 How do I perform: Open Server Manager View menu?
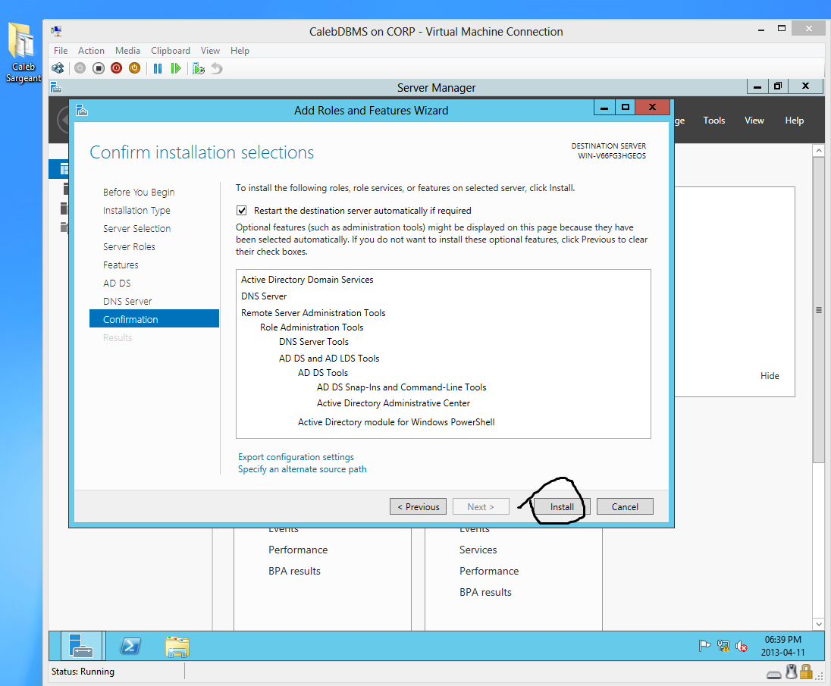click(x=754, y=121)
